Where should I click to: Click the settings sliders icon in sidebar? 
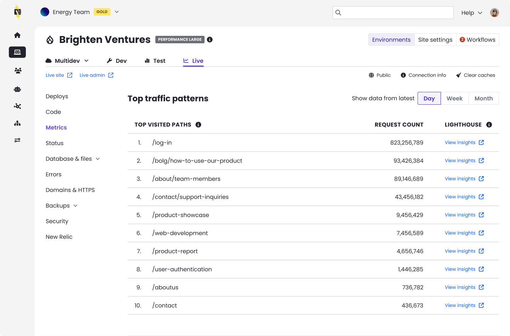(17, 140)
